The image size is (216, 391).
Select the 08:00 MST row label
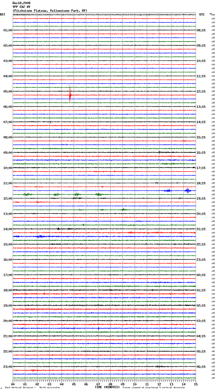8,137
